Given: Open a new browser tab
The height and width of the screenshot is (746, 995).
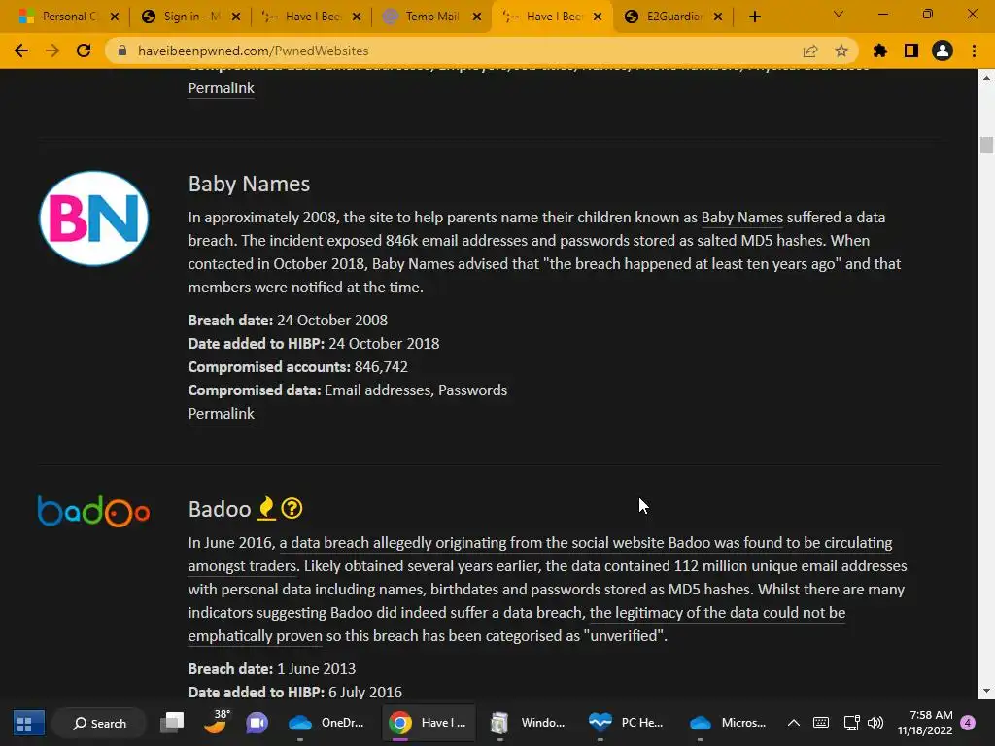Looking at the screenshot, I should [754, 17].
